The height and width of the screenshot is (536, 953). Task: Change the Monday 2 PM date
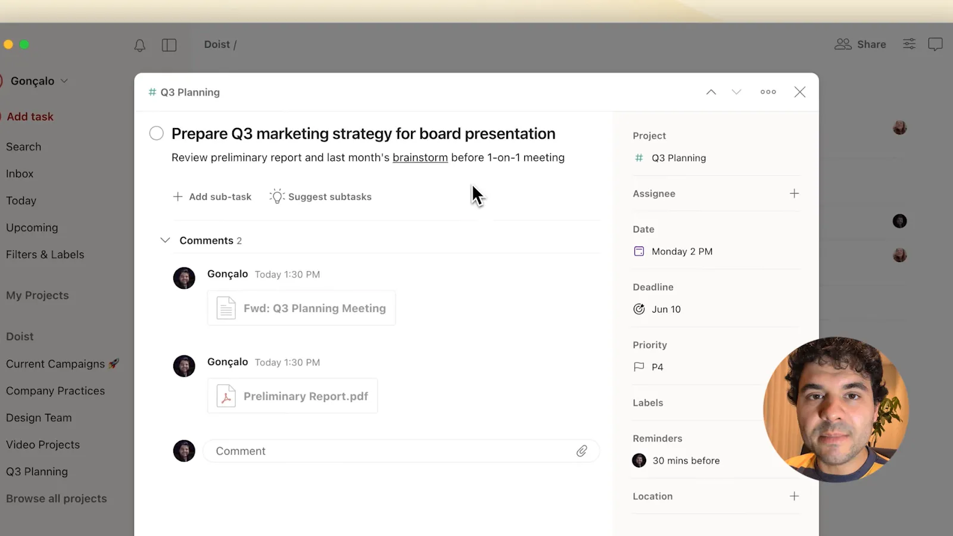click(682, 251)
